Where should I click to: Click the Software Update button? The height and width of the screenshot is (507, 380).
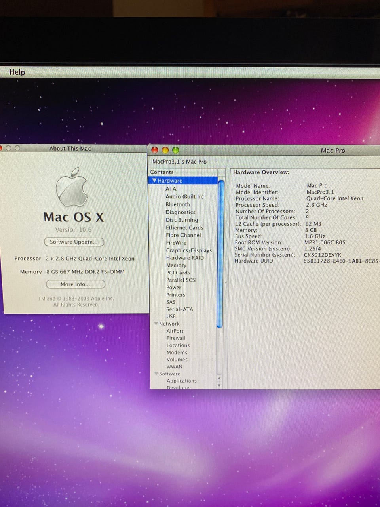(74, 242)
